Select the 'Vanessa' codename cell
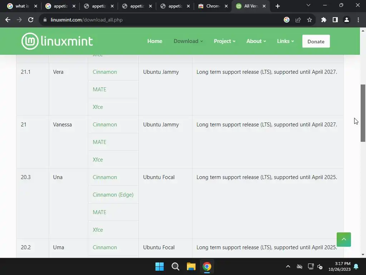366x275 pixels. coord(62,125)
